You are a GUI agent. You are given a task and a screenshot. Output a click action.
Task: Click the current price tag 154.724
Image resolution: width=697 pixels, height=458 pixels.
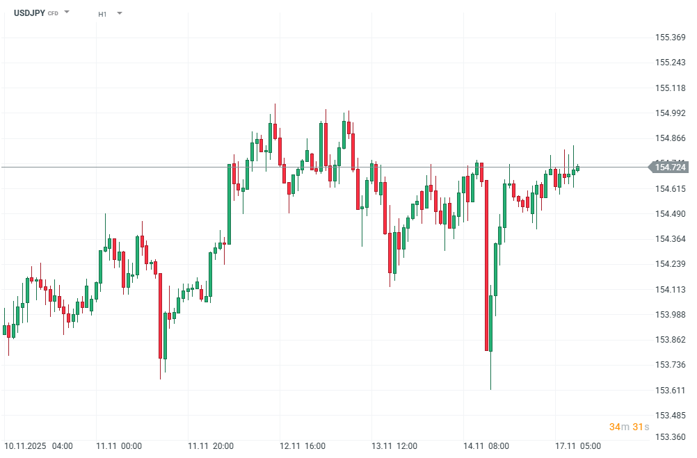(670, 167)
